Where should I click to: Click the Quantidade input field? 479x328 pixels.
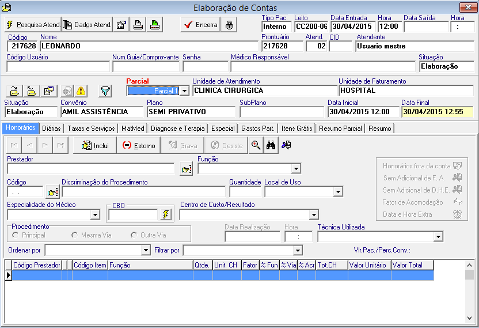pyautogui.click(x=245, y=192)
